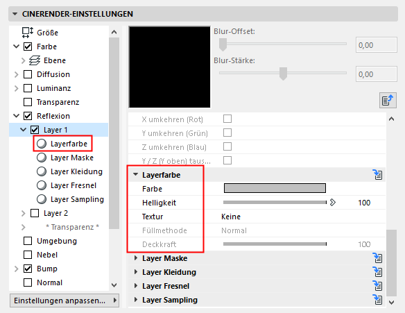Expand the * Transparenz * tree node
405x313 pixels.
click(x=24, y=227)
